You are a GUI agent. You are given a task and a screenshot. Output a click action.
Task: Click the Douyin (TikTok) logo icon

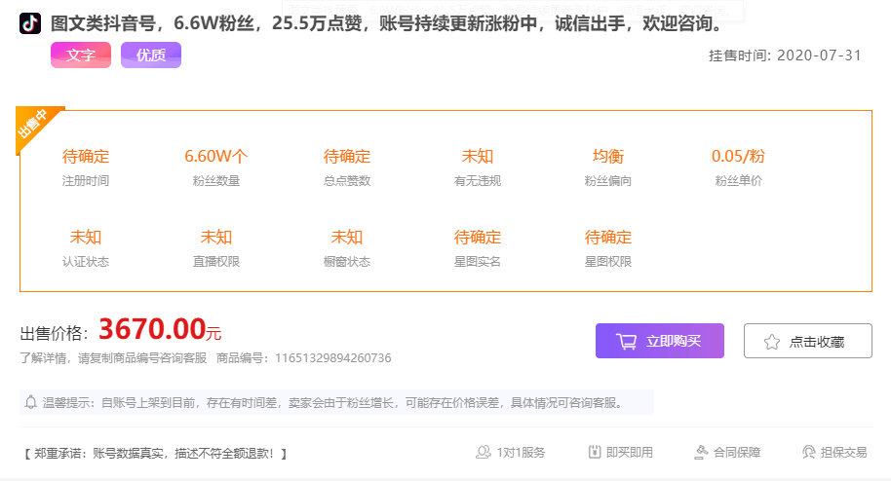point(30,23)
